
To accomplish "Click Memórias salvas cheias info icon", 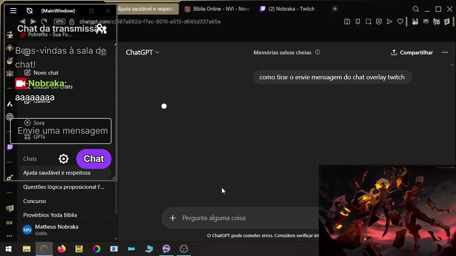I will pyautogui.click(x=317, y=52).
